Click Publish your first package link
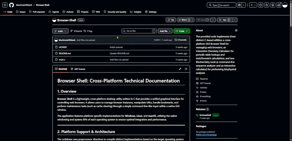292x141 pixels. [x=206, y=135]
